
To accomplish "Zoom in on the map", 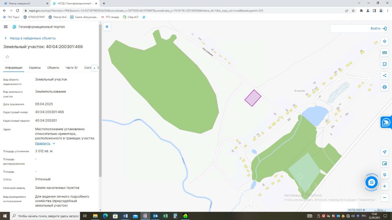I will point(385,186).
